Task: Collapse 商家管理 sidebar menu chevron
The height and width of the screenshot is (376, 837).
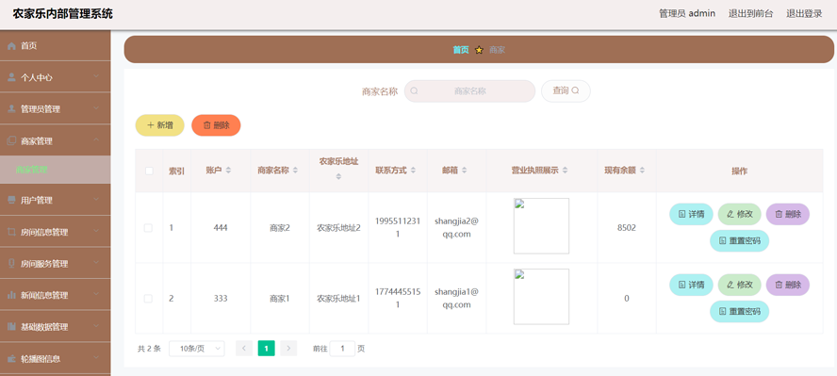Action: click(x=96, y=139)
